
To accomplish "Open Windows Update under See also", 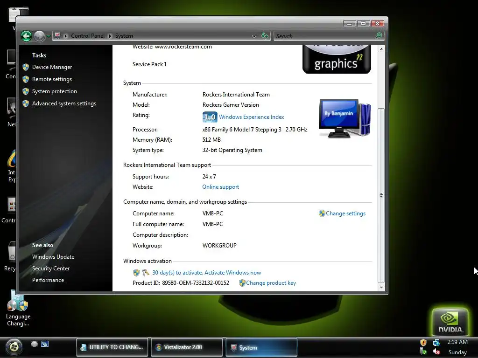I will [x=53, y=257].
